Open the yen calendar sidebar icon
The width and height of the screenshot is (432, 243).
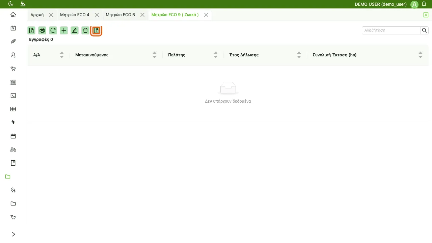13,28
